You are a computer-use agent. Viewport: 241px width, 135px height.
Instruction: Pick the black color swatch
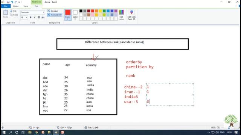(81, 11)
